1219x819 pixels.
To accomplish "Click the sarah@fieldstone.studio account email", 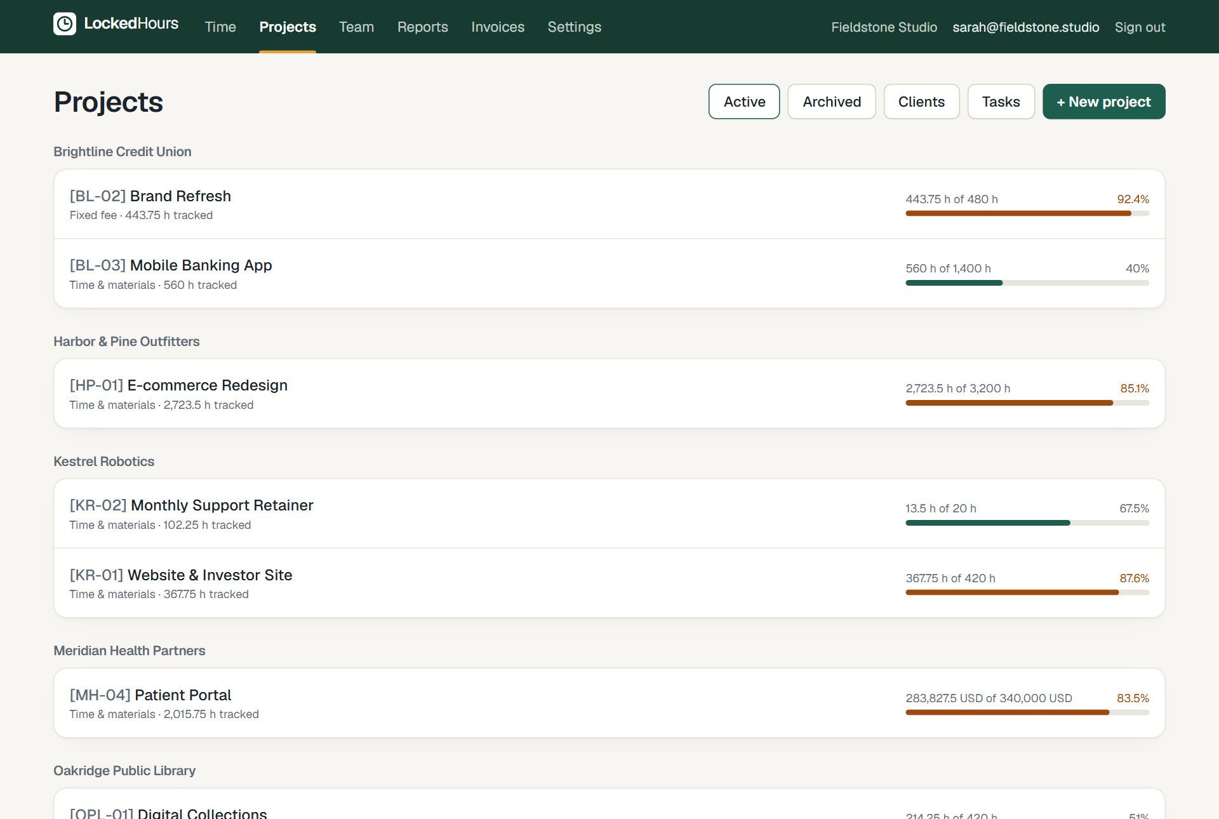I will click(1025, 27).
